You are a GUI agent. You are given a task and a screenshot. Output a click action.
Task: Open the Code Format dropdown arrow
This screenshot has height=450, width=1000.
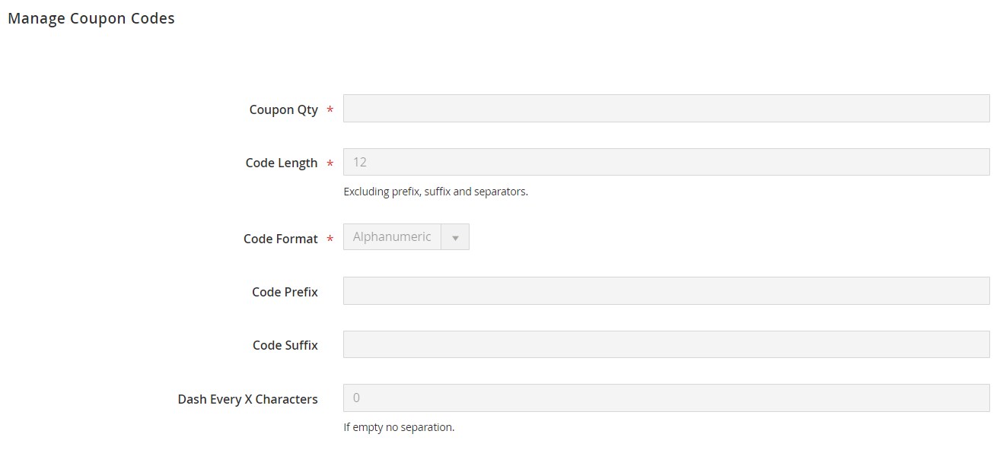(x=455, y=237)
